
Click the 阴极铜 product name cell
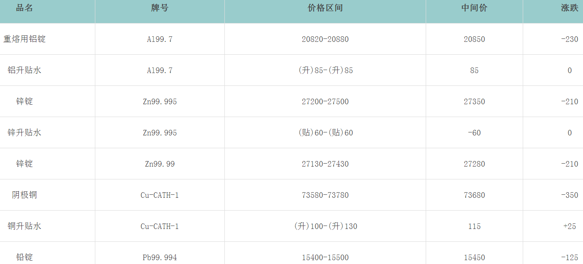(x=24, y=195)
